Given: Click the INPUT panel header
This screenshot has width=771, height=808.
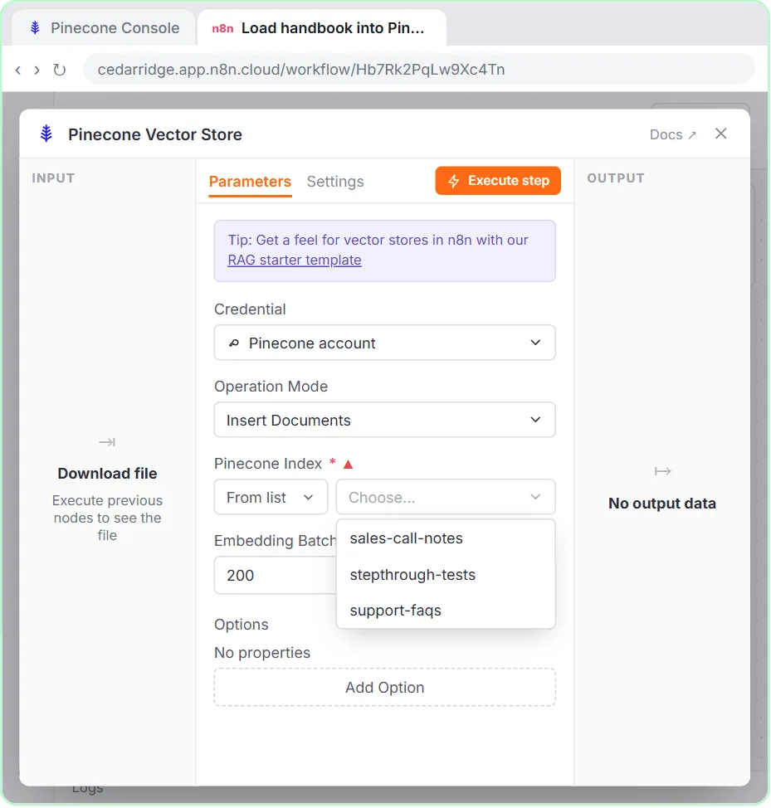Looking at the screenshot, I should 54,178.
